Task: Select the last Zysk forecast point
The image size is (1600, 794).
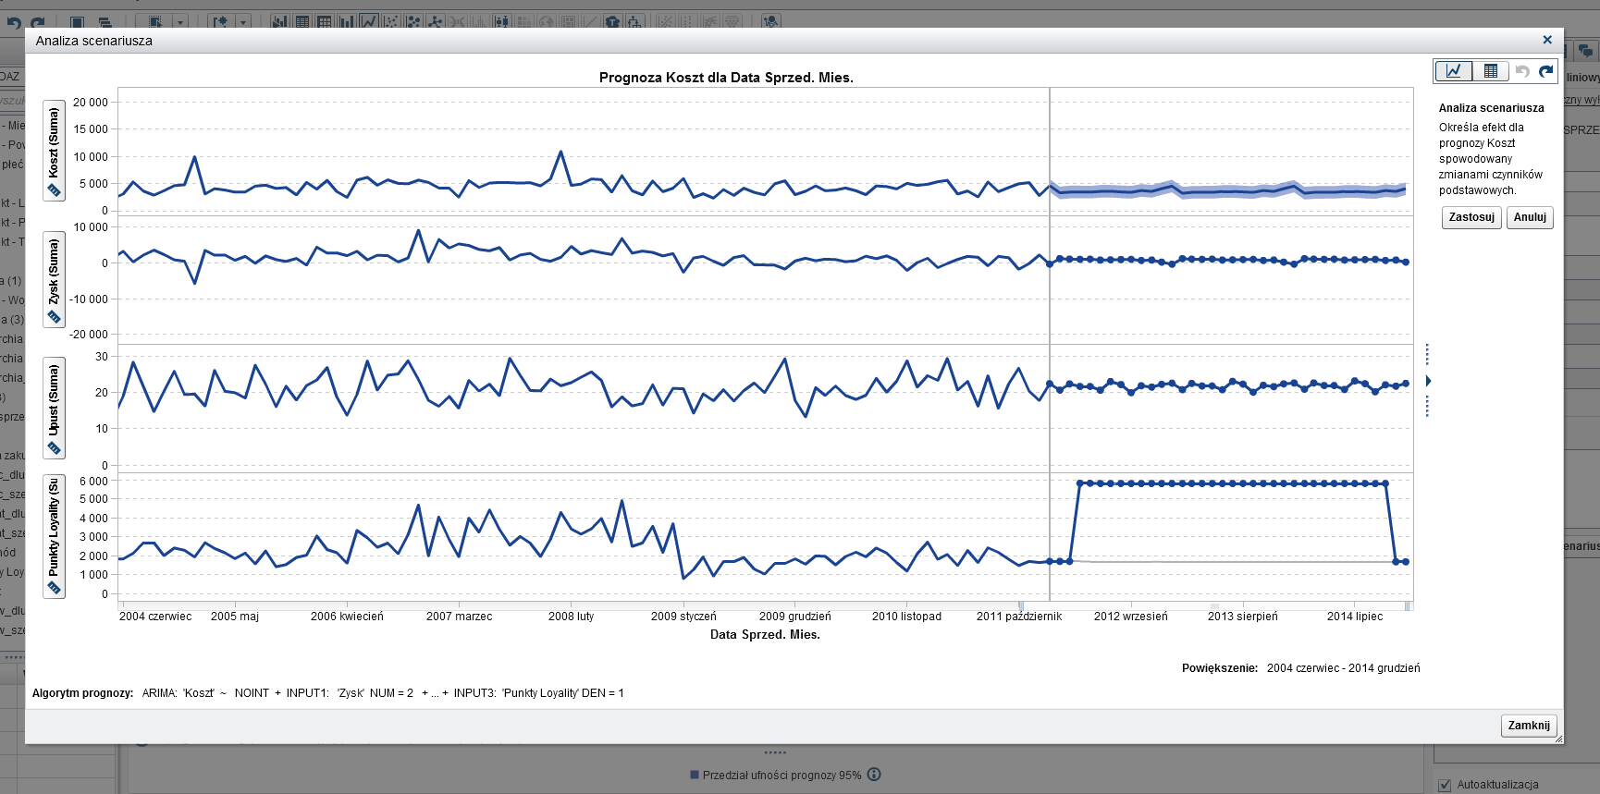Action: [x=1406, y=262]
